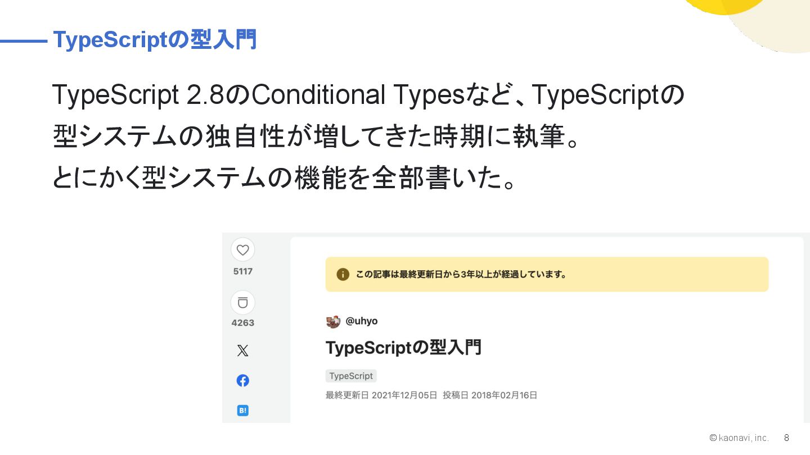Click the slide page number 8
810x455 pixels.
click(786, 438)
